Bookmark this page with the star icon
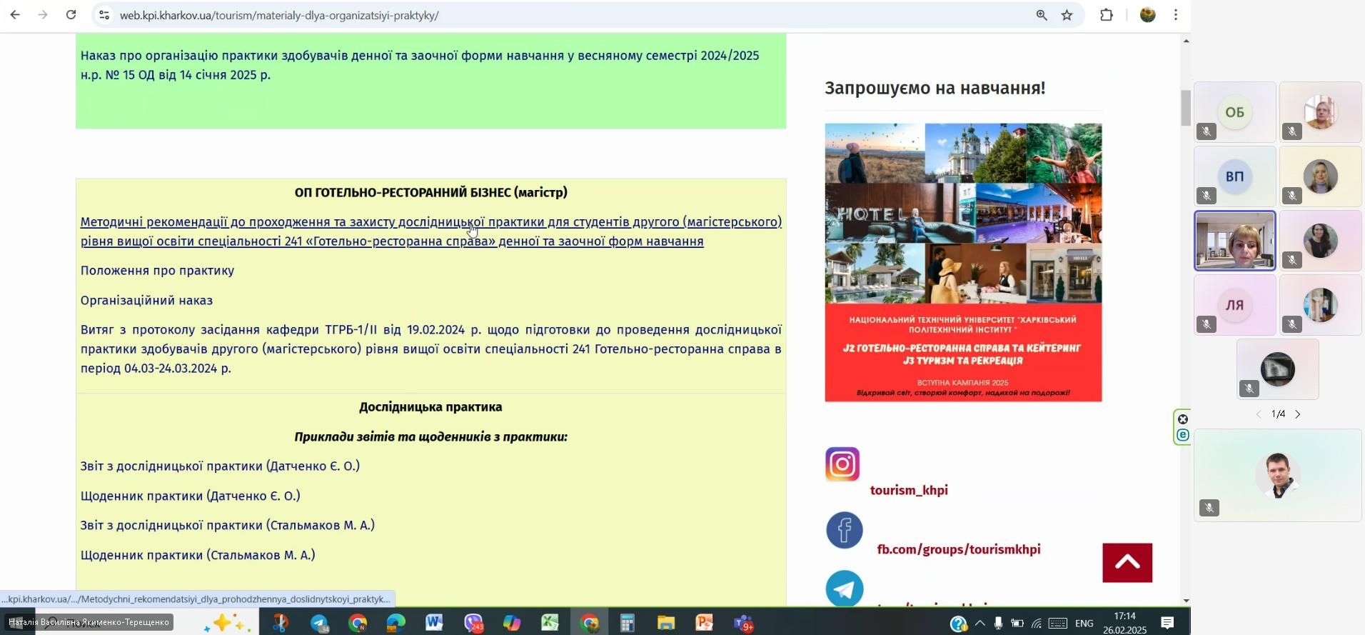The width and height of the screenshot is (1365, 635). click(x=1067, y=15)
